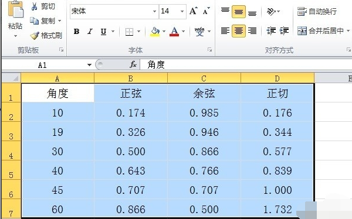Click the Copy button
Image resolution: width=352 pixels, height=219 pixels.
pos(43,21)
